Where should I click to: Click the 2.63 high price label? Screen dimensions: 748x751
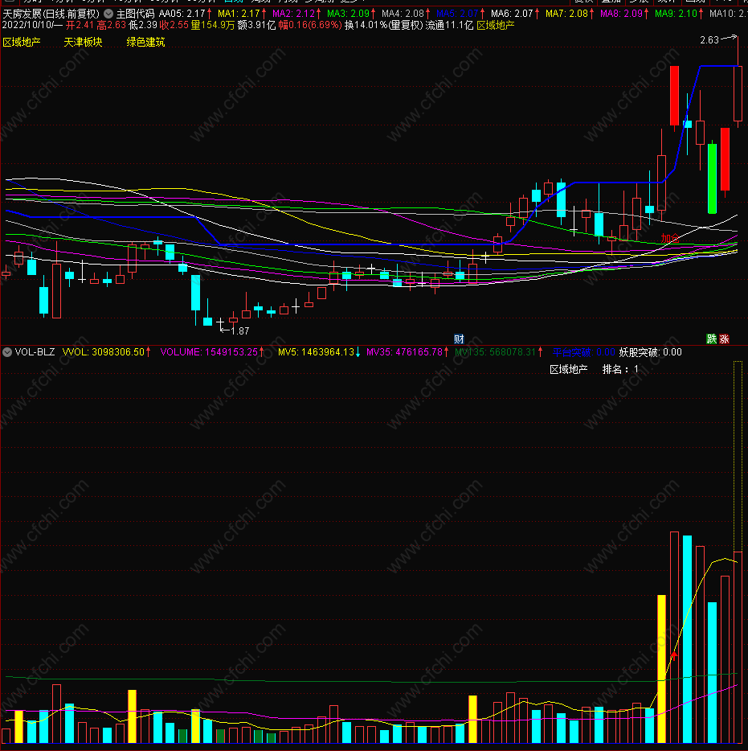coord(709,40)
